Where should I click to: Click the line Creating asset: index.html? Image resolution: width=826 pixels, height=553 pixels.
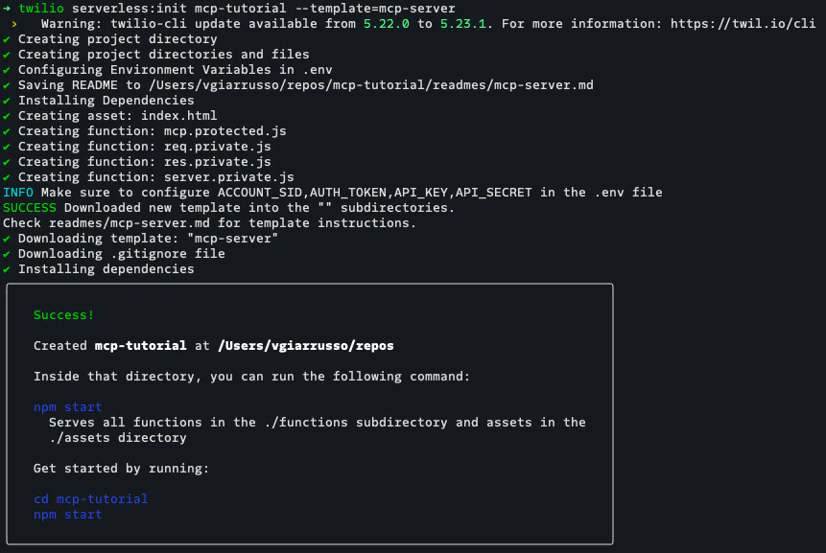pyautogui.click(x=117, y=116)
